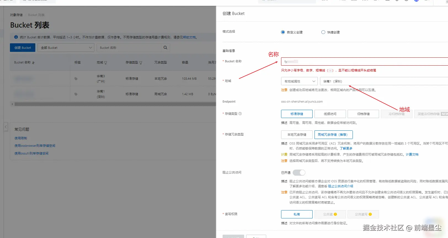Viewport: 448px width, 238px height.
Task: Sort by Bucket 名称 column icon
Action: 33,63
